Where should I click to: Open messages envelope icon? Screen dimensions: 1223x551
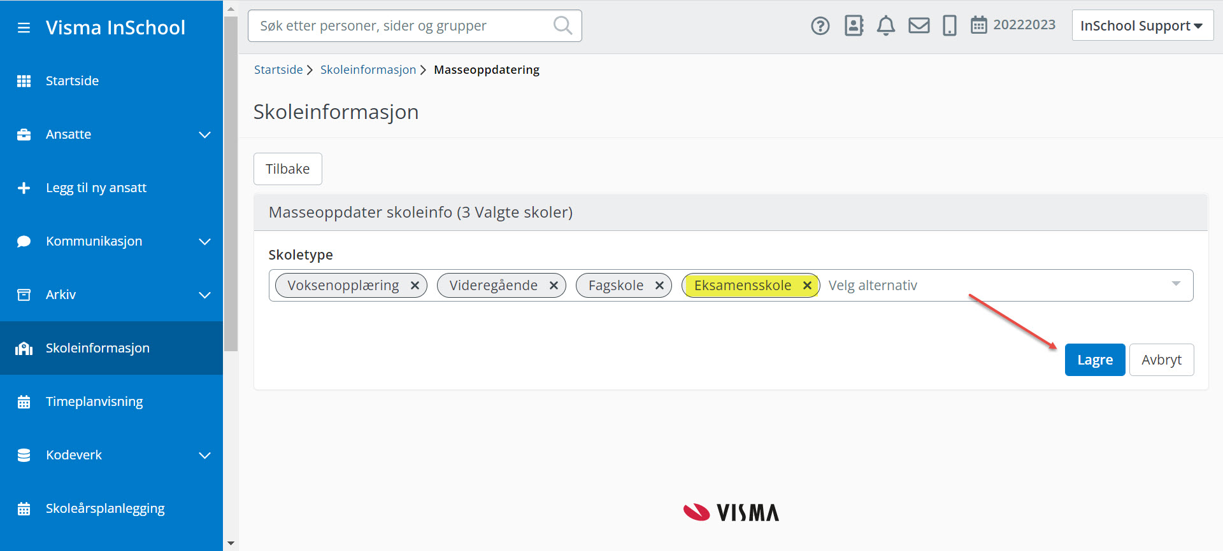pyautogui.click(x=919, y=25)
